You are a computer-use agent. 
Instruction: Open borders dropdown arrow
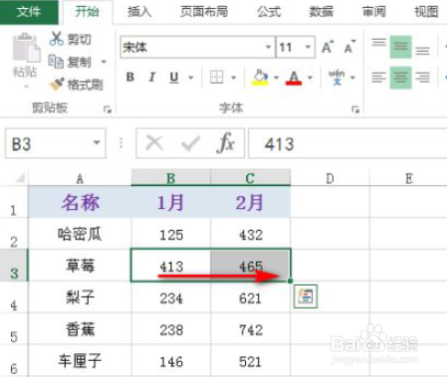point(234,78)
